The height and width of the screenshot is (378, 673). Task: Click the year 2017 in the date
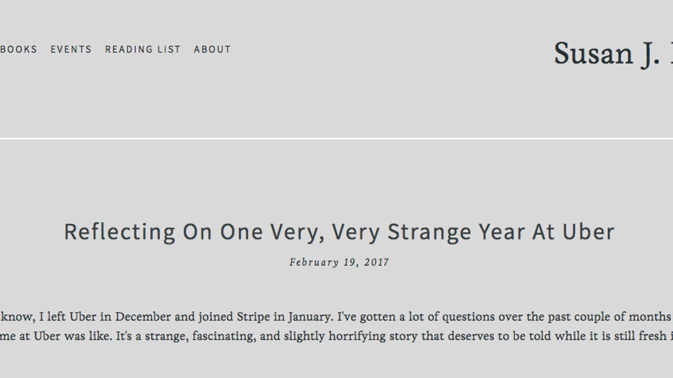pyautogui.click(x=377, y=262)
